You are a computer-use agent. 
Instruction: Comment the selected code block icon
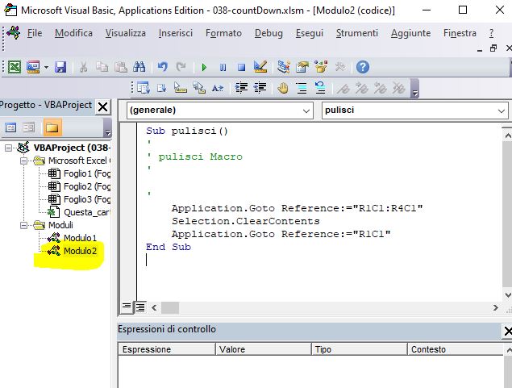[x=302, y=88]
